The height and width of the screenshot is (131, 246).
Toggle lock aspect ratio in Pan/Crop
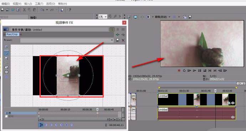(6, 67)
